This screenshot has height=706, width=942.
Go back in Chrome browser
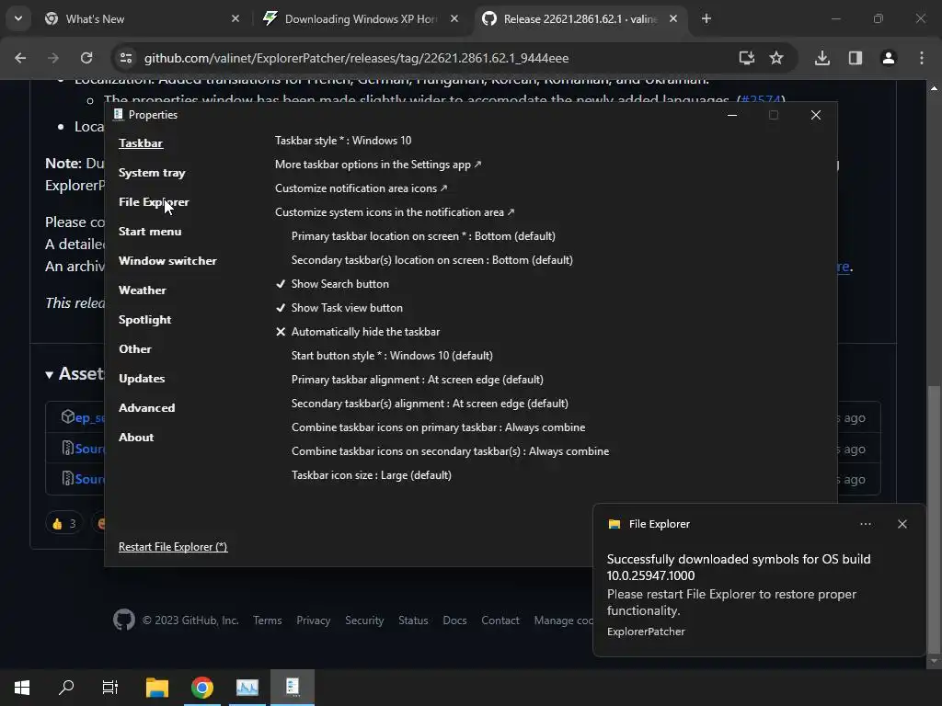point(20,58)
